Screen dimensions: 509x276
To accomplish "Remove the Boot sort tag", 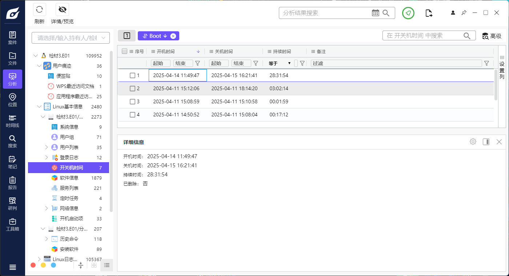I will [x=173, y=36].
